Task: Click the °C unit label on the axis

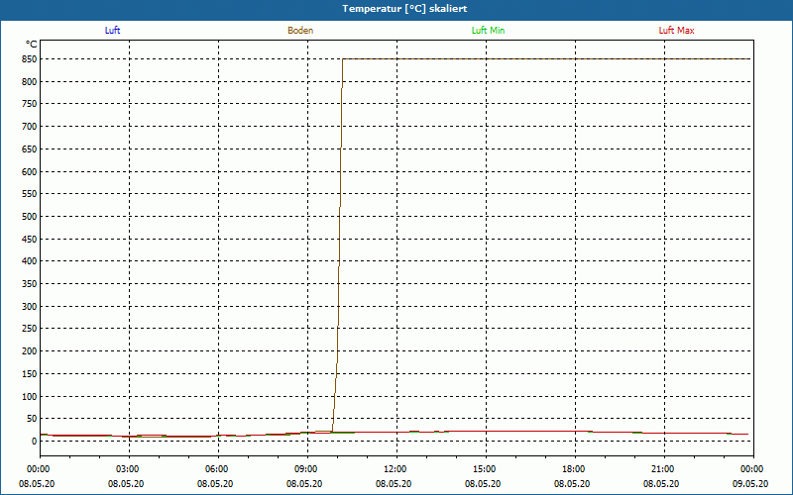Action: click(32, 45)
